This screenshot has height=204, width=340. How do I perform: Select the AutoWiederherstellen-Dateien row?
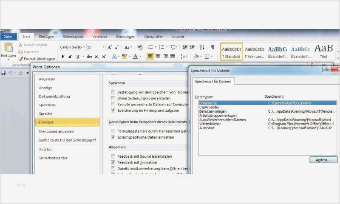[x=267, y=120]
